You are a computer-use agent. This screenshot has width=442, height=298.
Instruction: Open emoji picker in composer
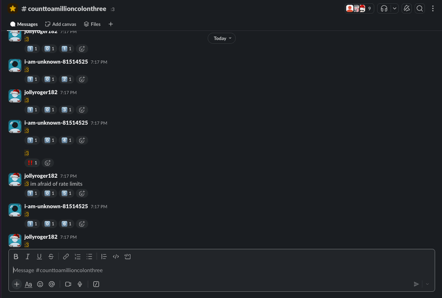(40, 284)
